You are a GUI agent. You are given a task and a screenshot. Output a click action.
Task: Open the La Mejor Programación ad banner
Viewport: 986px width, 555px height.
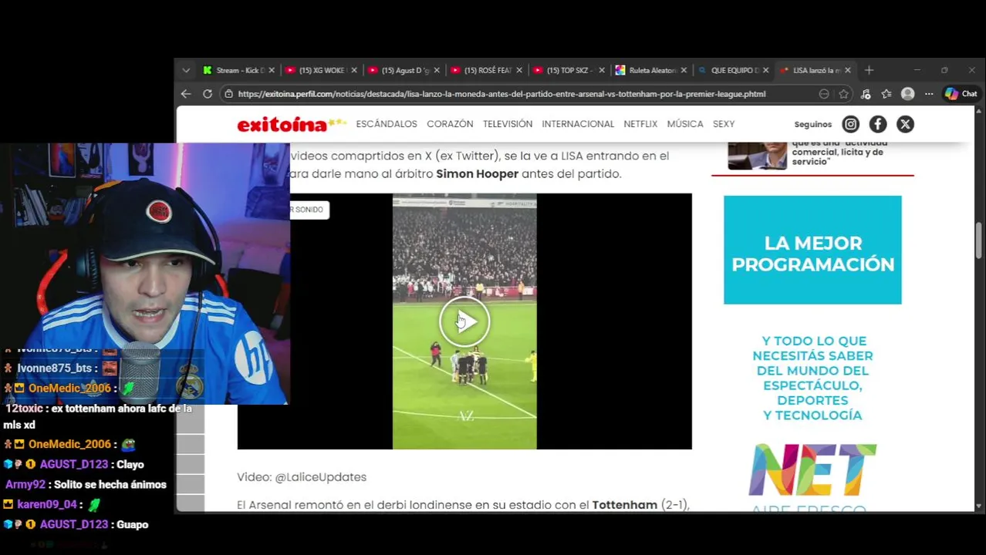tap(812, 250)
